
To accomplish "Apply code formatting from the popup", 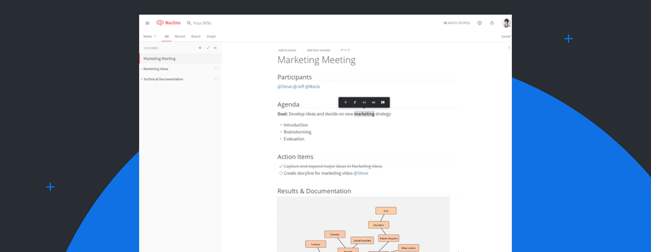I will click(x=364, y=102).
